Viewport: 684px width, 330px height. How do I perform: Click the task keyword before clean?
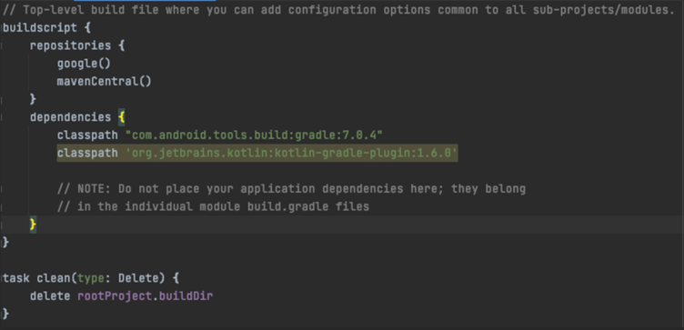coord(16,277)
